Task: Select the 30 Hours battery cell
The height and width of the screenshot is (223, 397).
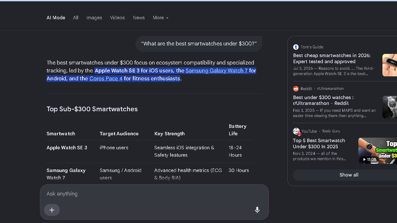Action: pyautogui.click(x=239, y=170)
